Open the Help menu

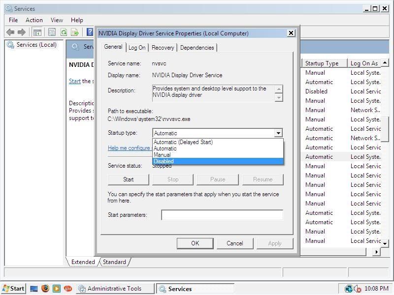[77, 20]
